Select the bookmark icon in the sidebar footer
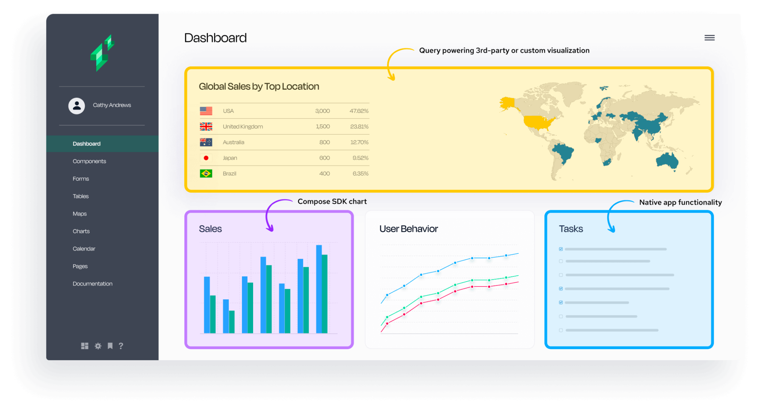The image size is (759, 411). (110, 346)
